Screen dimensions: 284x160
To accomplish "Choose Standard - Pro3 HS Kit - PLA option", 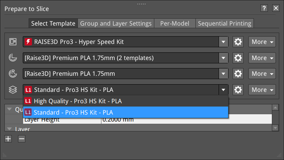I will [x=73, y=112].
